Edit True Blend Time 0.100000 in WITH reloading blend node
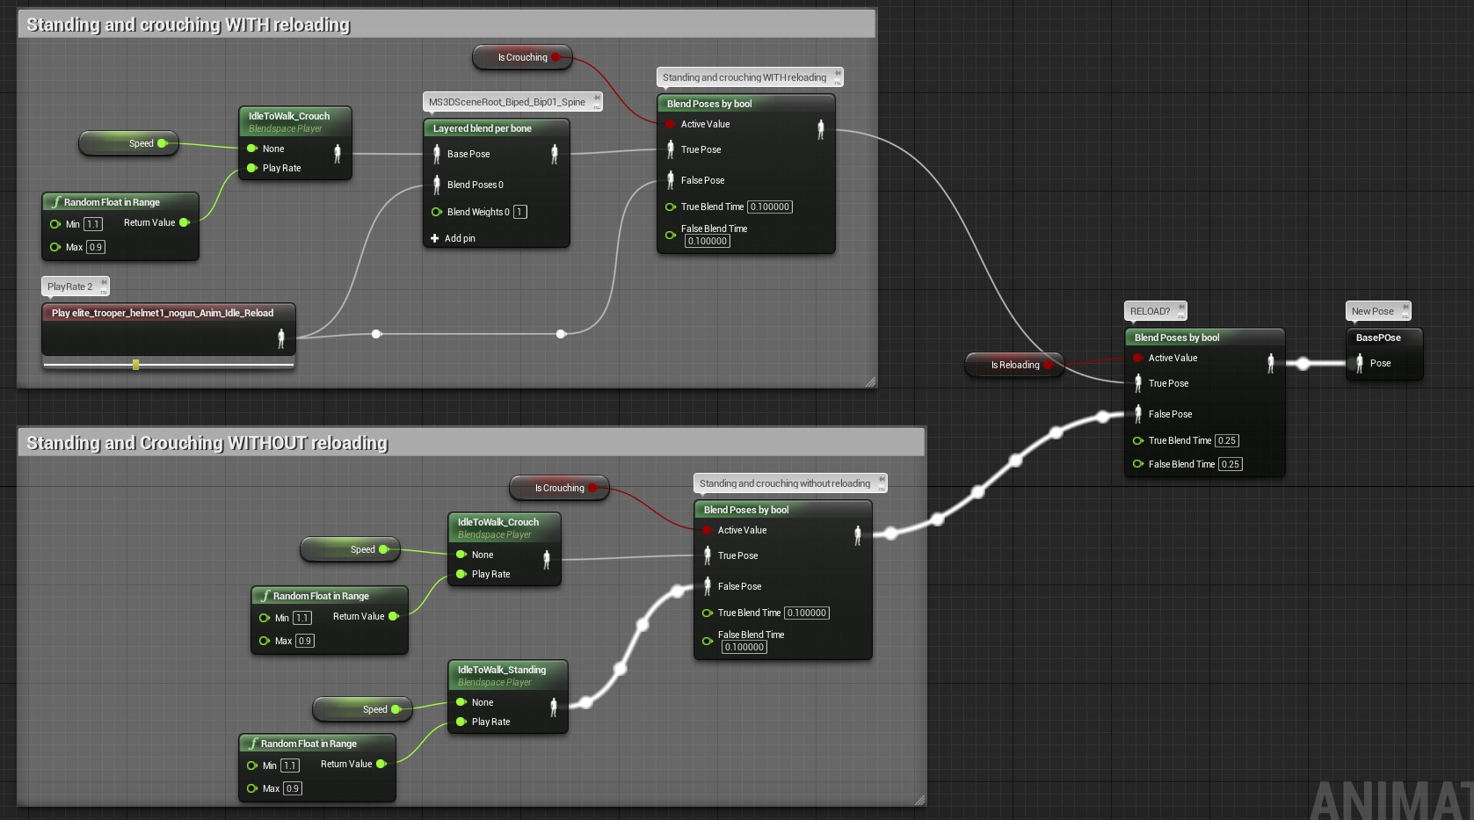The height and width of the screenshot is (820, 1474). pos(770,207)
